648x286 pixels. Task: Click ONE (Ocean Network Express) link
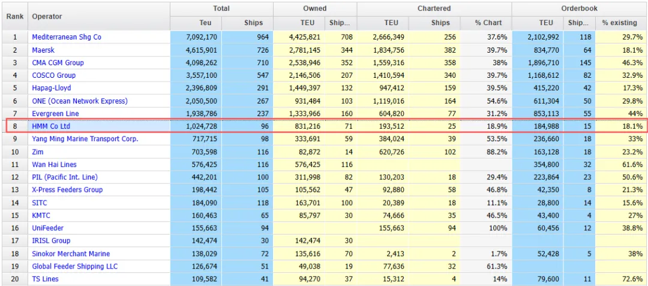[79, 101]
